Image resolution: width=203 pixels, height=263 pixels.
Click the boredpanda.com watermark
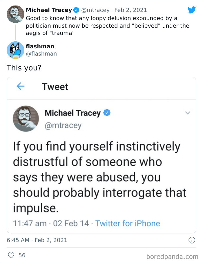click(x=173, y=255)
